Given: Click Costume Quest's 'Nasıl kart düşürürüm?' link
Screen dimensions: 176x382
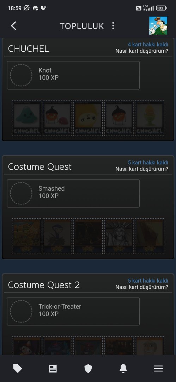Looking at the screenshot, I should (x=142, y=169).
